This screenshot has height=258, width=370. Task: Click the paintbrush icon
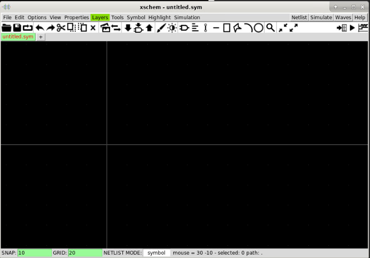161,28
